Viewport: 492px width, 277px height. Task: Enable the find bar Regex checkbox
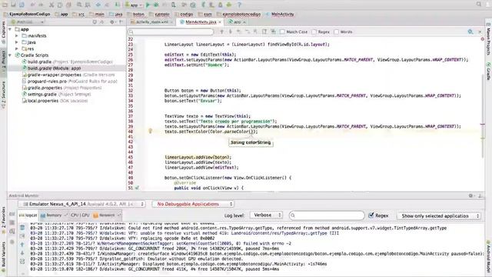click(x=314, y=32)
